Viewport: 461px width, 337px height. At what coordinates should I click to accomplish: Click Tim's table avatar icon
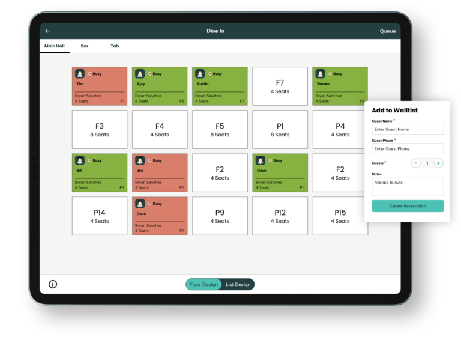coord(80,74)
